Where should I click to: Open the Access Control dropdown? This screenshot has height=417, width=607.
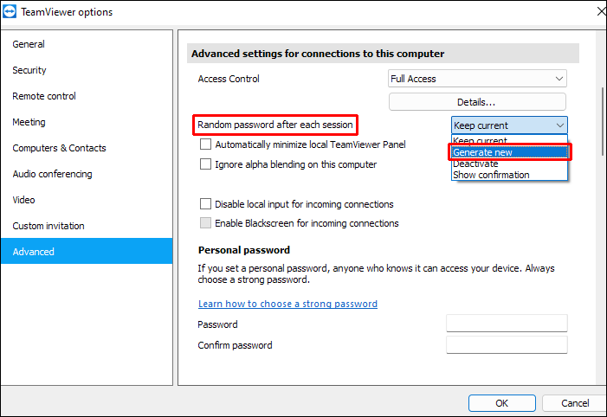[x=477, y=79]
